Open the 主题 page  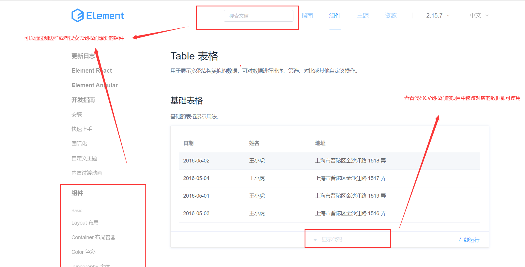[x=363, y=16]
